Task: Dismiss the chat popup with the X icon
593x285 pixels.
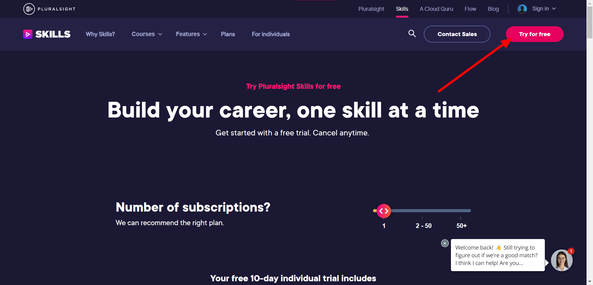Action: click(x=445, y=243)
